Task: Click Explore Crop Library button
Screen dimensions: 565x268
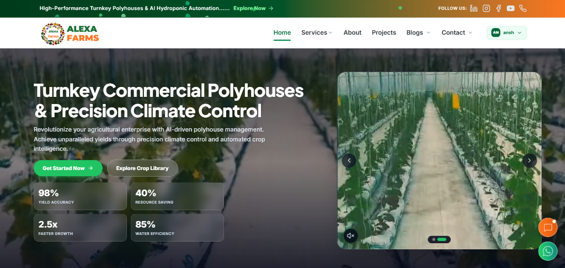Action: tap(142, 168)
